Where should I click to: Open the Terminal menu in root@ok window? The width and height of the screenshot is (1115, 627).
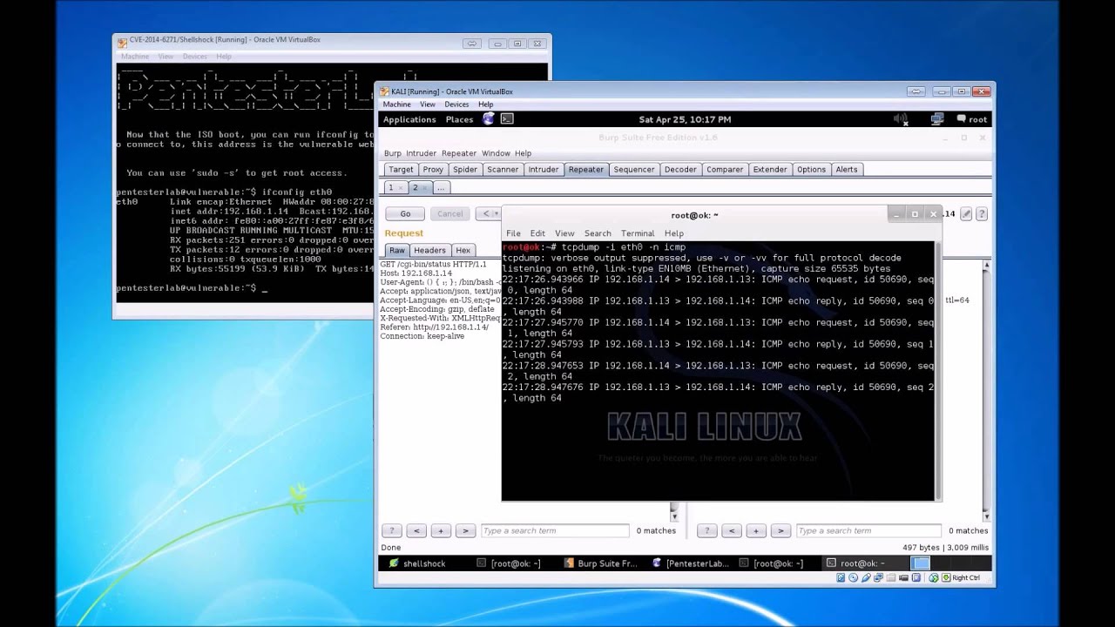(638, 233)
